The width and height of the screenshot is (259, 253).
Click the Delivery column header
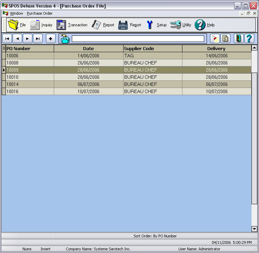coord(217,48)
